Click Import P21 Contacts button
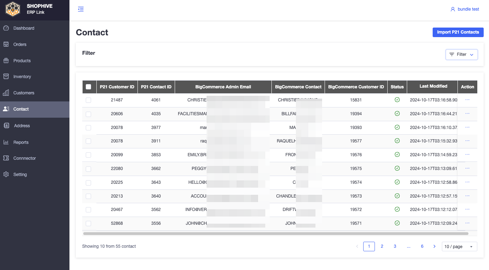The image size is (489, 270). click(458, 32)
